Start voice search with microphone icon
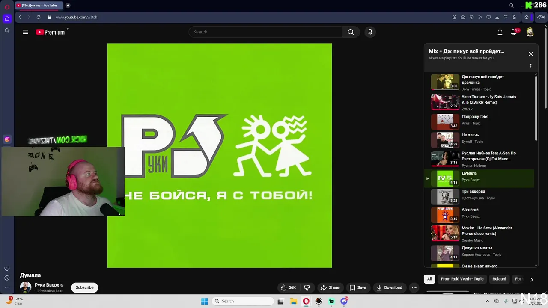This screenshot has width=548, height=308. [370, 32]
